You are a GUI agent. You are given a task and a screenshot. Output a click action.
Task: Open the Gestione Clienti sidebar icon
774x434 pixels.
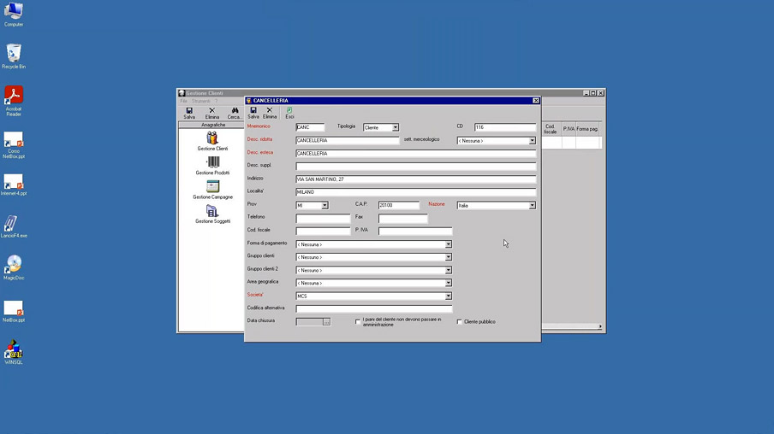pos(212,141)
